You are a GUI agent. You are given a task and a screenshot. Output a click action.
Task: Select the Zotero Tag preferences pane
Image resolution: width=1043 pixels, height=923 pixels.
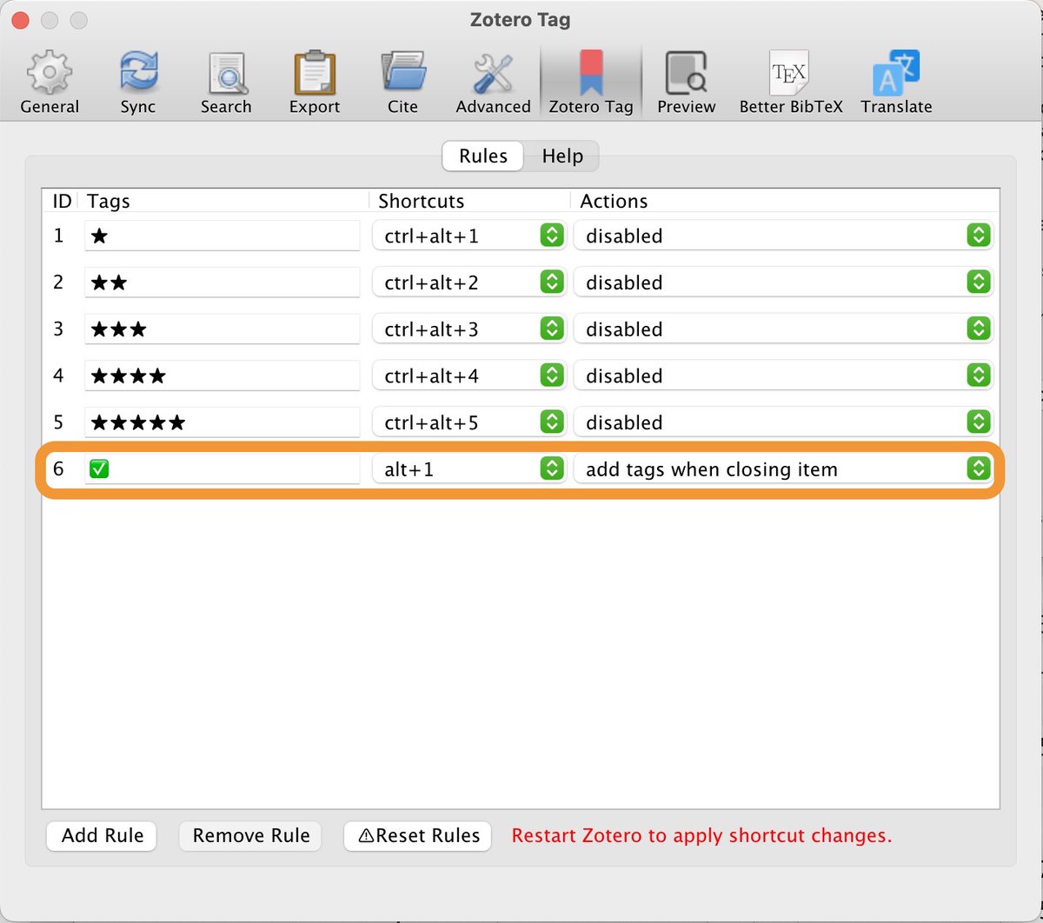tap(591, 84)
